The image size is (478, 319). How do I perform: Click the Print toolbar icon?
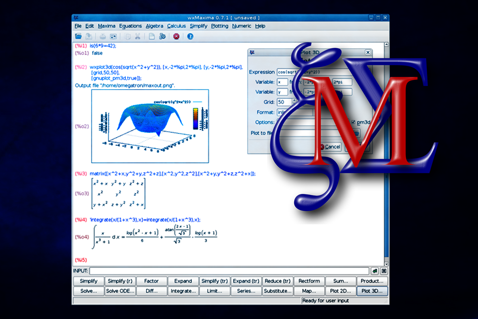[103, 36]
